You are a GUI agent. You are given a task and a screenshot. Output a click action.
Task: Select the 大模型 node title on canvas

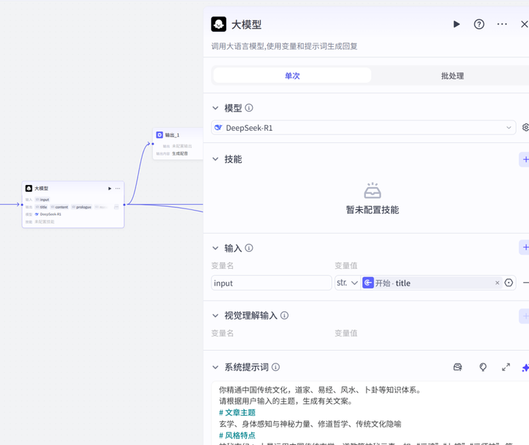click(41, 189)
